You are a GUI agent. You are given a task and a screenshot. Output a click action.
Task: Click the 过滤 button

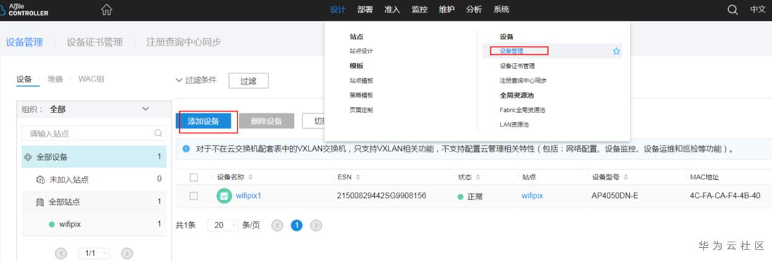coord(248,81)
